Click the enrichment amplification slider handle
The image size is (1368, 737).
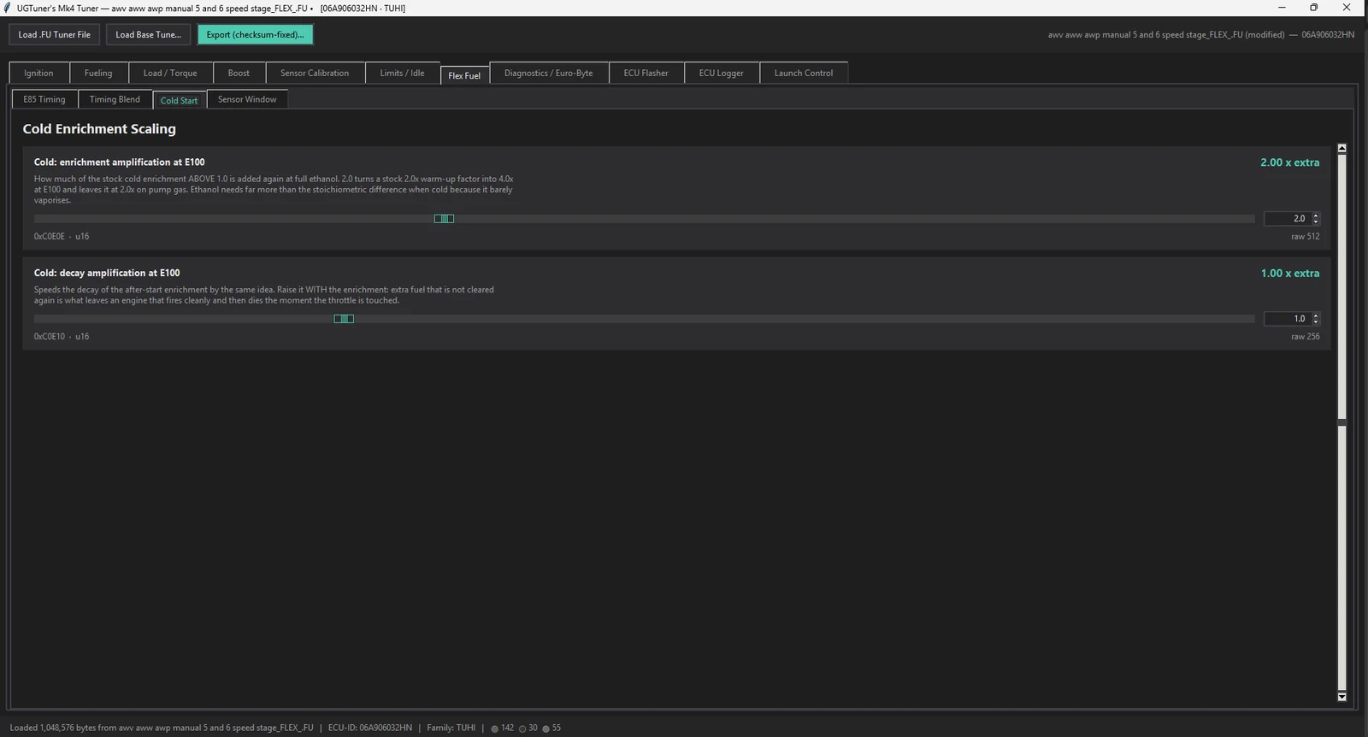tap(444, 219)
